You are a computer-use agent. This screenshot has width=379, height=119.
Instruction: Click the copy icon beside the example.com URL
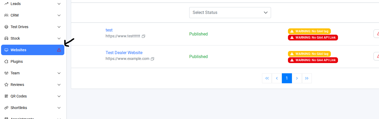(x=152, y=59)
